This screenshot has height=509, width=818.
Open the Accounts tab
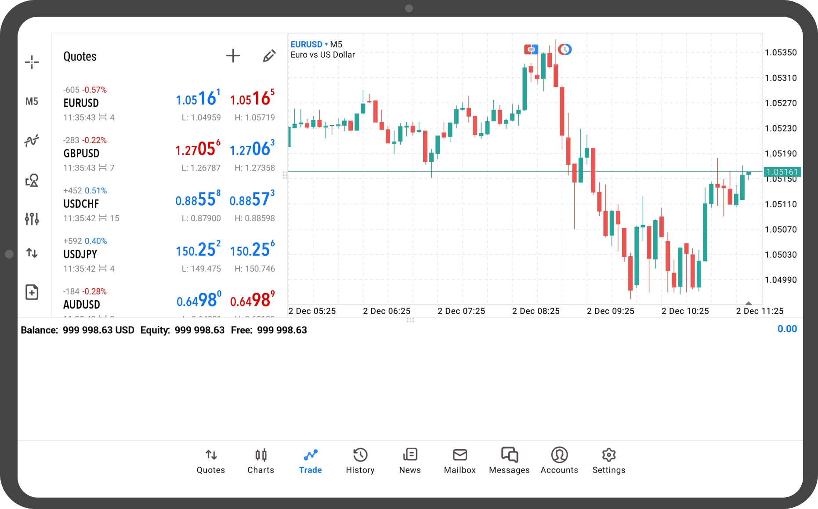[559, 461]
